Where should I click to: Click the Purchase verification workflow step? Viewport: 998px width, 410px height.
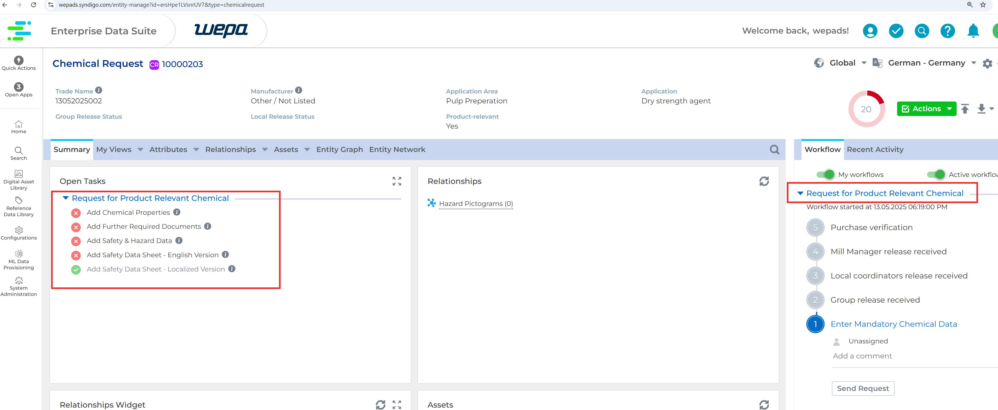[x=871, y=227]
